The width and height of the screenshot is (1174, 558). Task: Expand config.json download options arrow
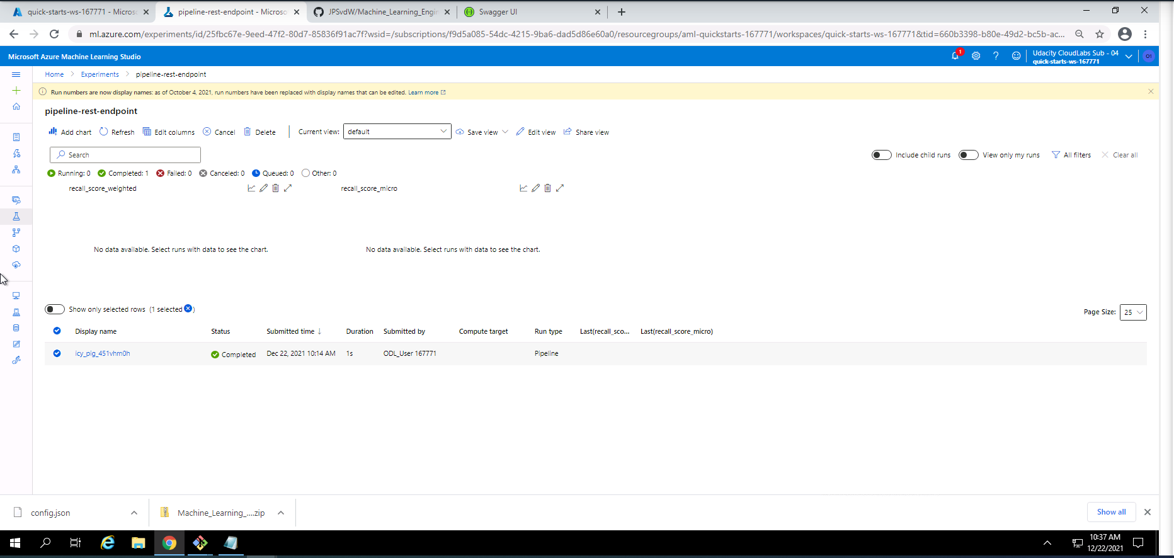click(134, 513)
